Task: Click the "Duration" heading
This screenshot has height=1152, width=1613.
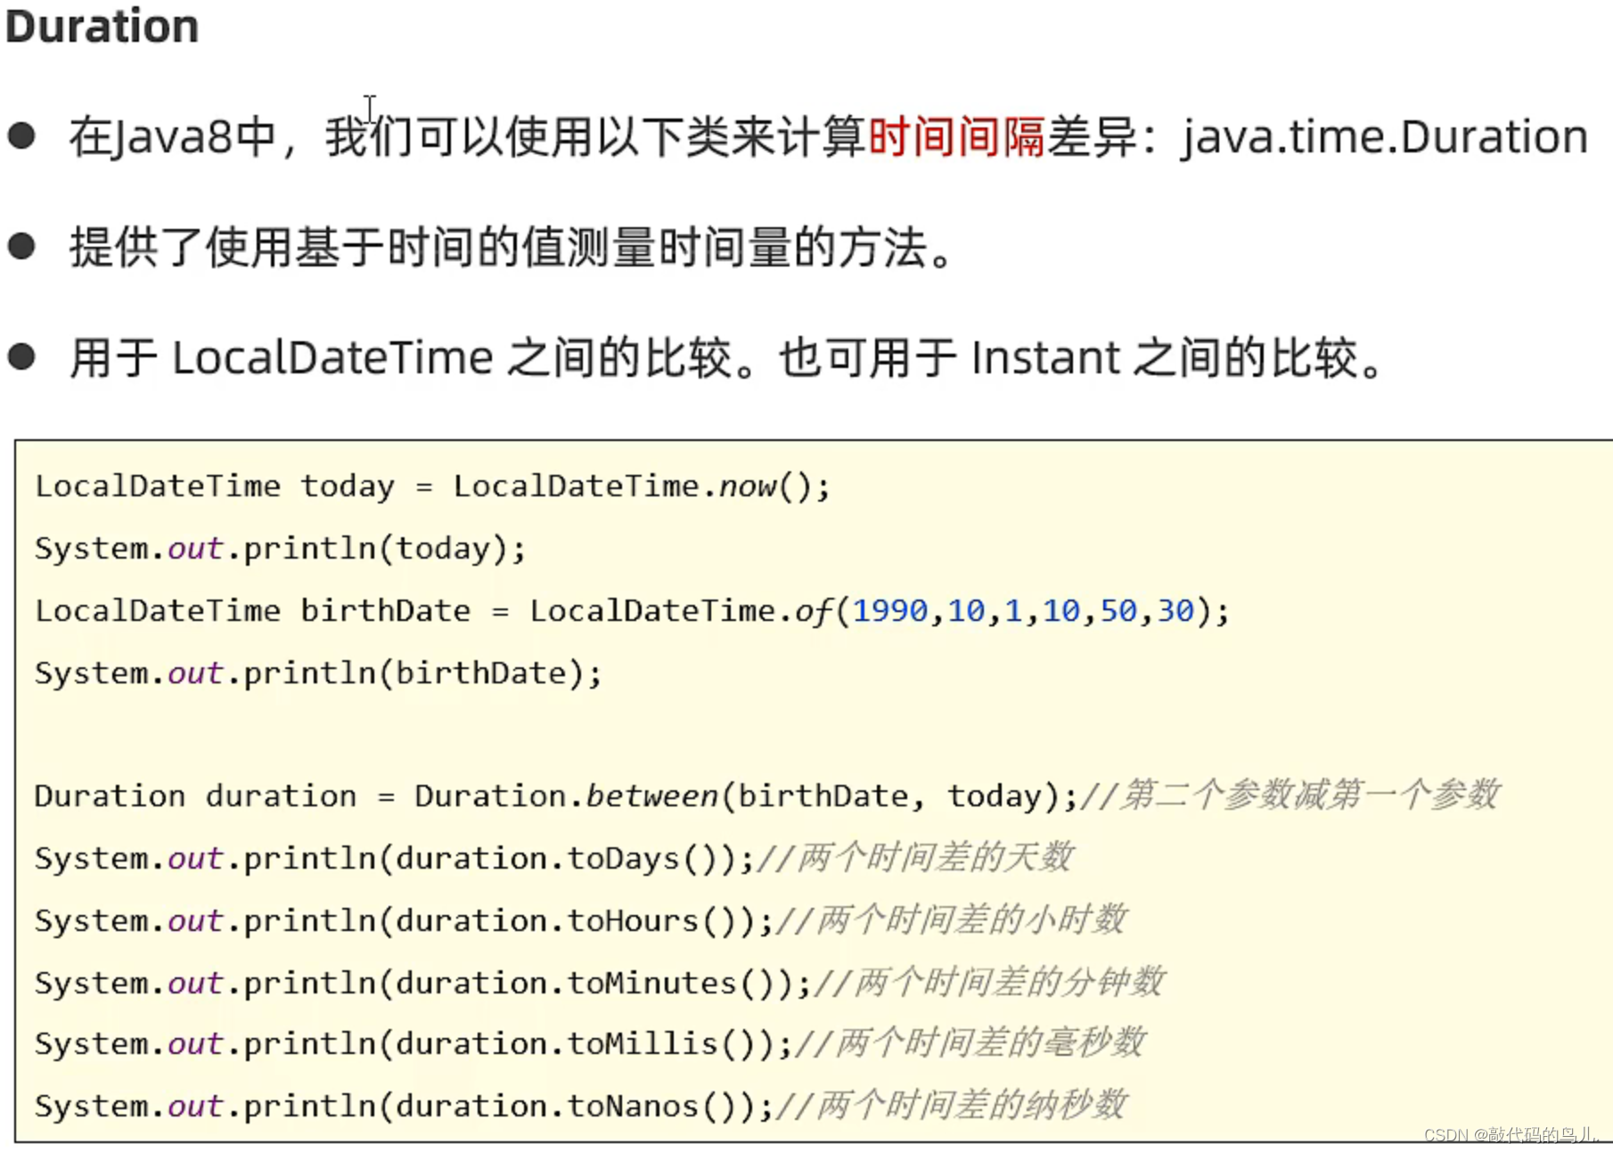Action: [x=101, y=27]
